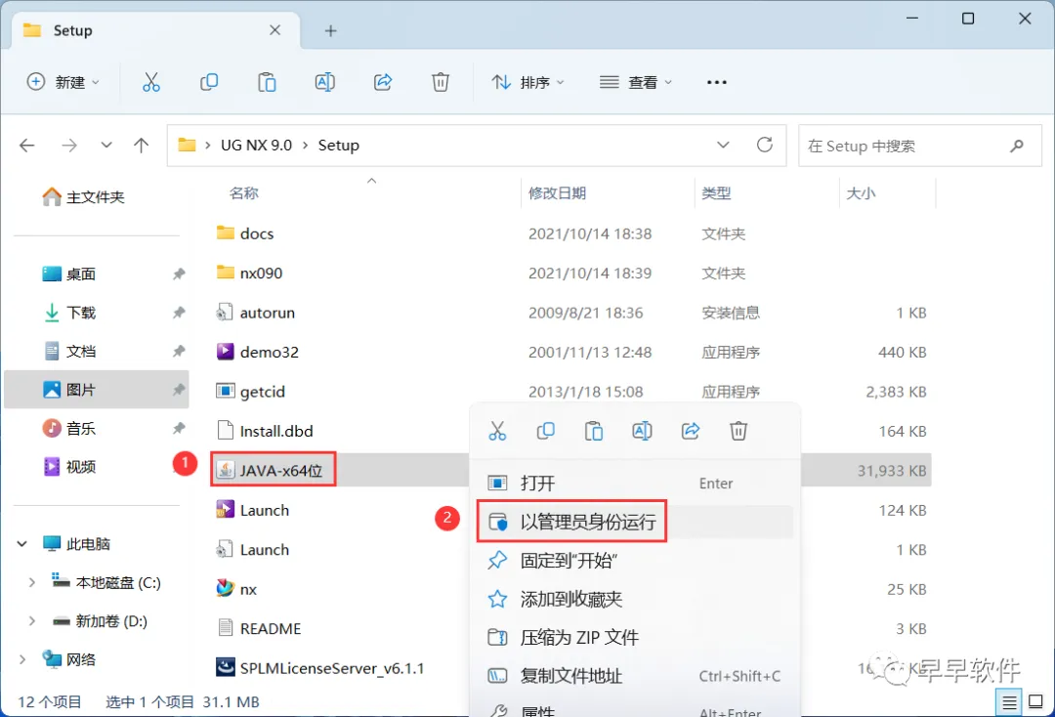Expand 本地磁盘 (C:) tree node
The image size is (1055, 717).
coord(31,582)
